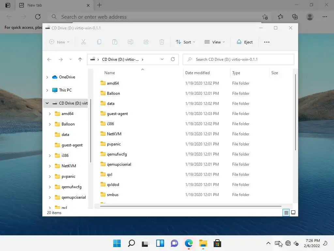The height and width of the screenshot is (251, 334).
Task: Open Edge Collections icon
Action: click(295, 17)
